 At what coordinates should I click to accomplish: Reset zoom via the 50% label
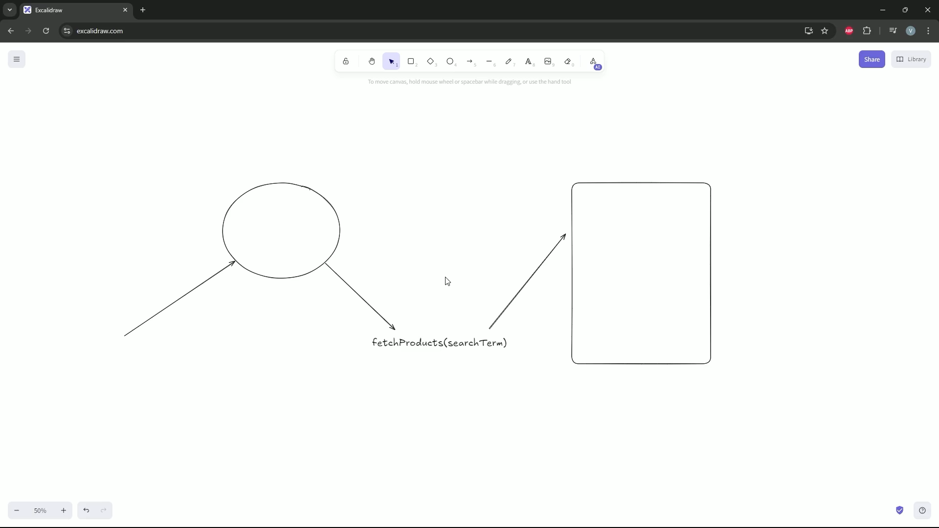[40, 510]
